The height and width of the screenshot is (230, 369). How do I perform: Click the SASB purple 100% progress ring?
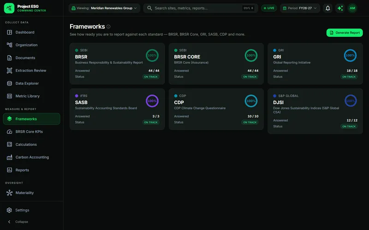(152, 101)
